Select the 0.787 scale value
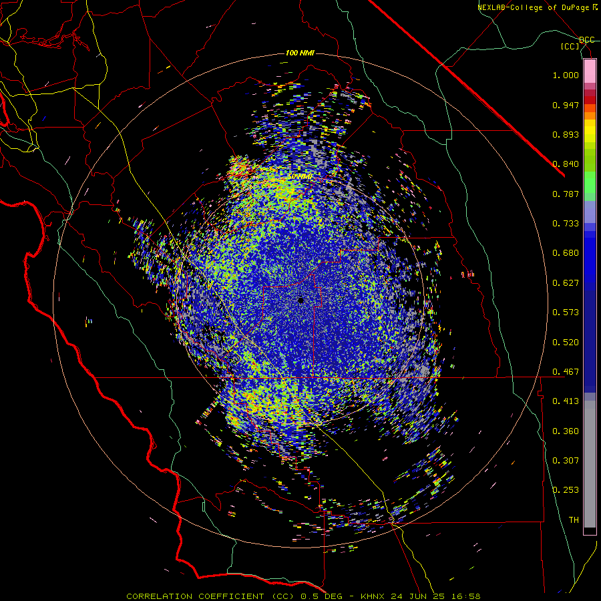This screenshot has width=601, height=601. tap(566, 194)
